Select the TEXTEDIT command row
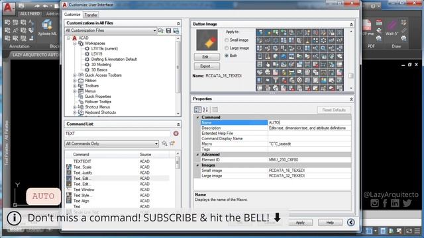424x238 pixels. coord(117,161)
